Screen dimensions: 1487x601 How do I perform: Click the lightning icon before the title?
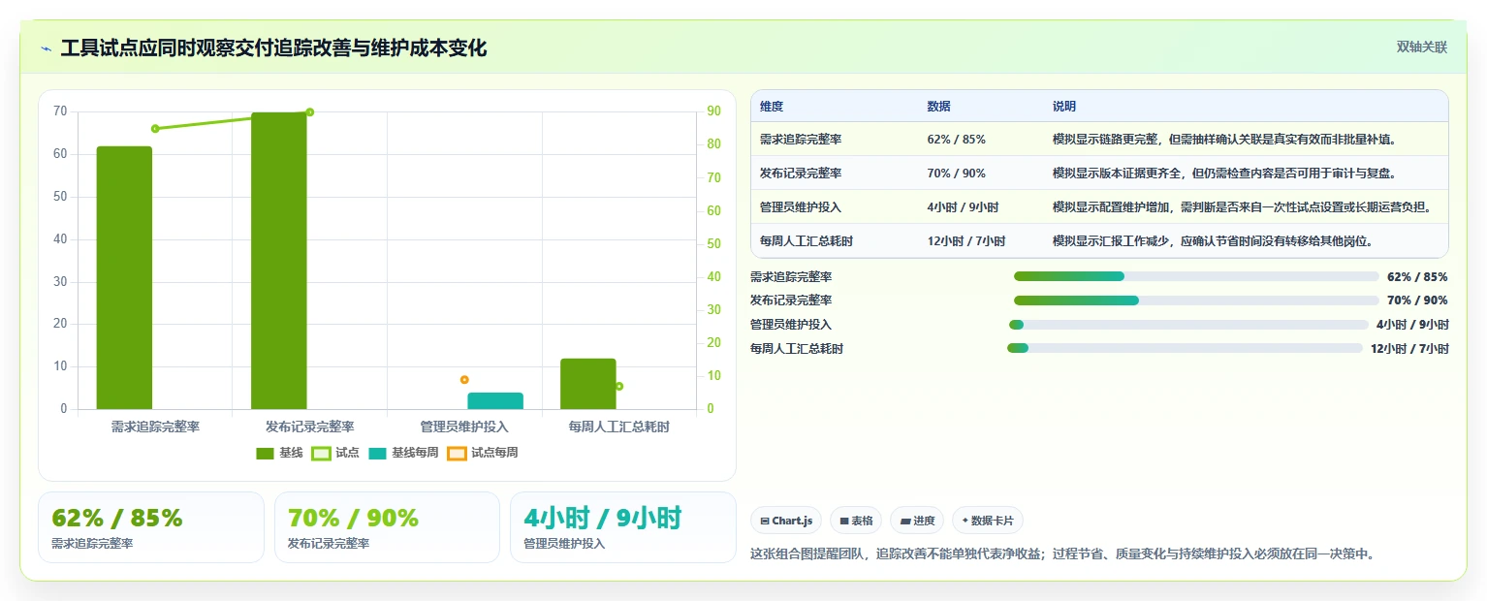47,48
